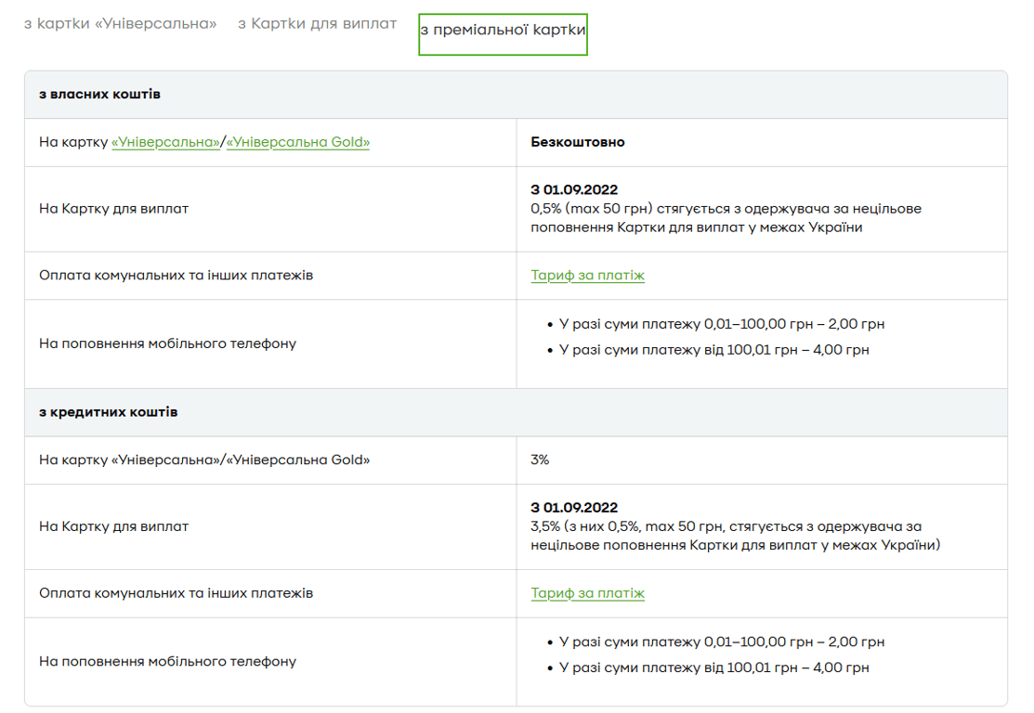1034x713 pixels.
Task: Click the 4,00 грн bullet in own-funds section
Action: coord(713,351)
